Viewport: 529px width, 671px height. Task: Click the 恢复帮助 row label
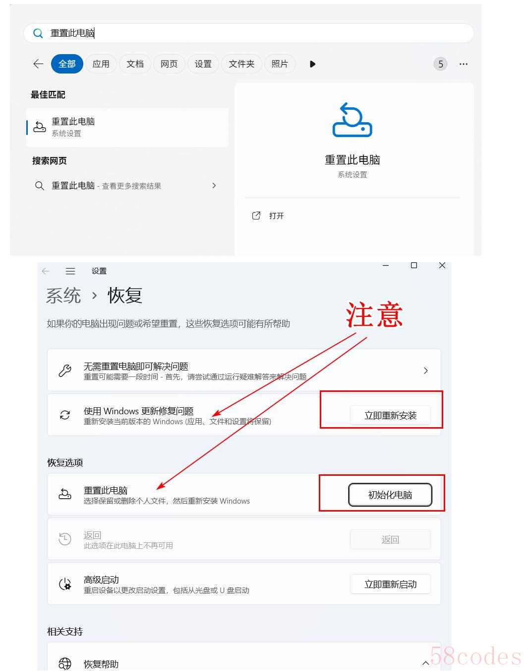point(101,664)
